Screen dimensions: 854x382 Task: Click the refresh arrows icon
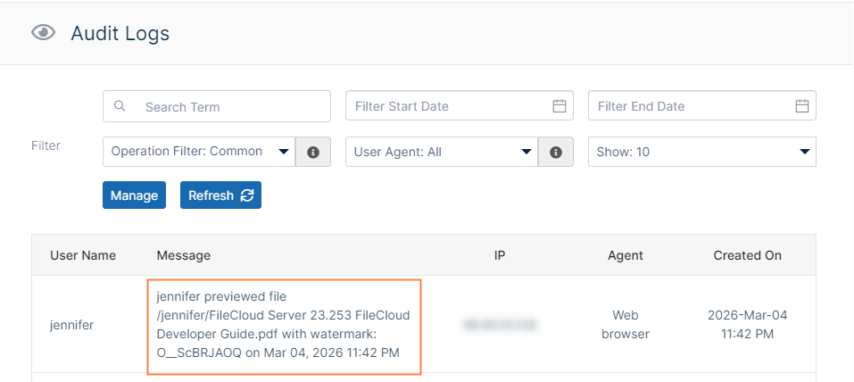pyautogui.click(x=247, y=195)
